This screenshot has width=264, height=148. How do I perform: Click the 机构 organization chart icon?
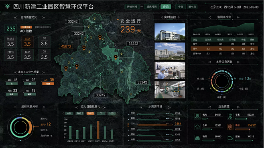click(197, 116)
